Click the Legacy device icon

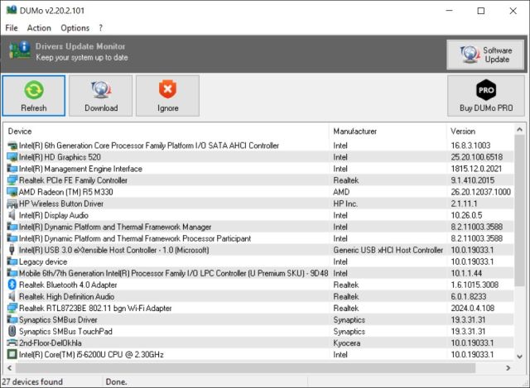pos(12,261)
